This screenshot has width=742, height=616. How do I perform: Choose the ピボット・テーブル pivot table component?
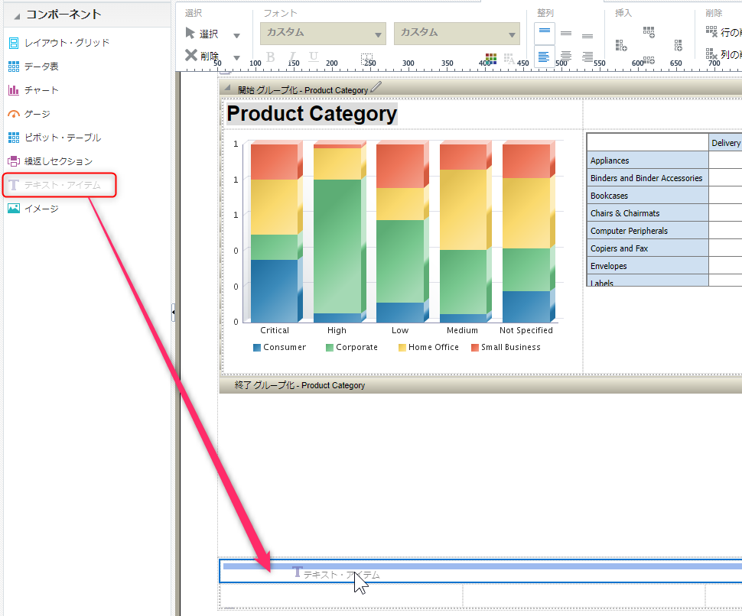[x=54, y=138]
